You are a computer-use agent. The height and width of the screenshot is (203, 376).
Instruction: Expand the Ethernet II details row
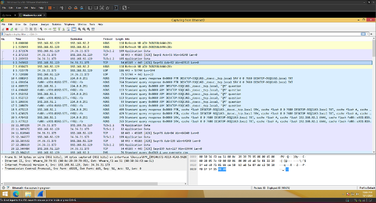coord(3,161)
